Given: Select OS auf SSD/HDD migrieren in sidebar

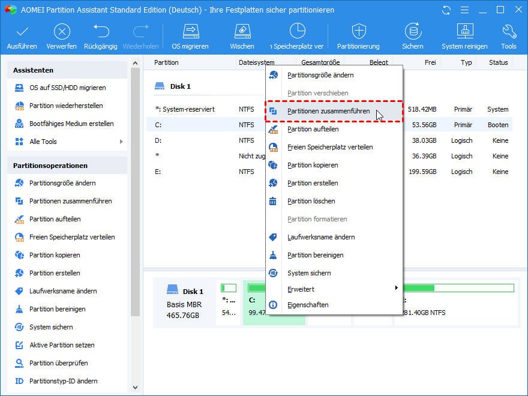Looking at the screenshot, I should click(x=67, y=88).
